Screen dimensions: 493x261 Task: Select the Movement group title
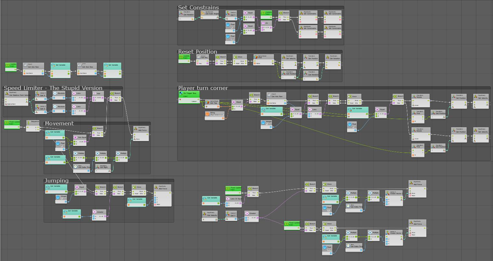(x=59, y=123)
